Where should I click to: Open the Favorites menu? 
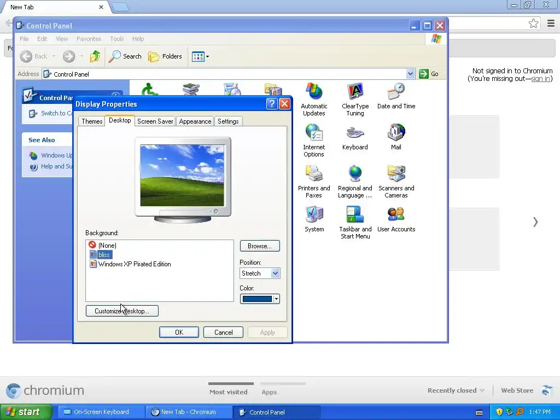(x=89, y=39)
